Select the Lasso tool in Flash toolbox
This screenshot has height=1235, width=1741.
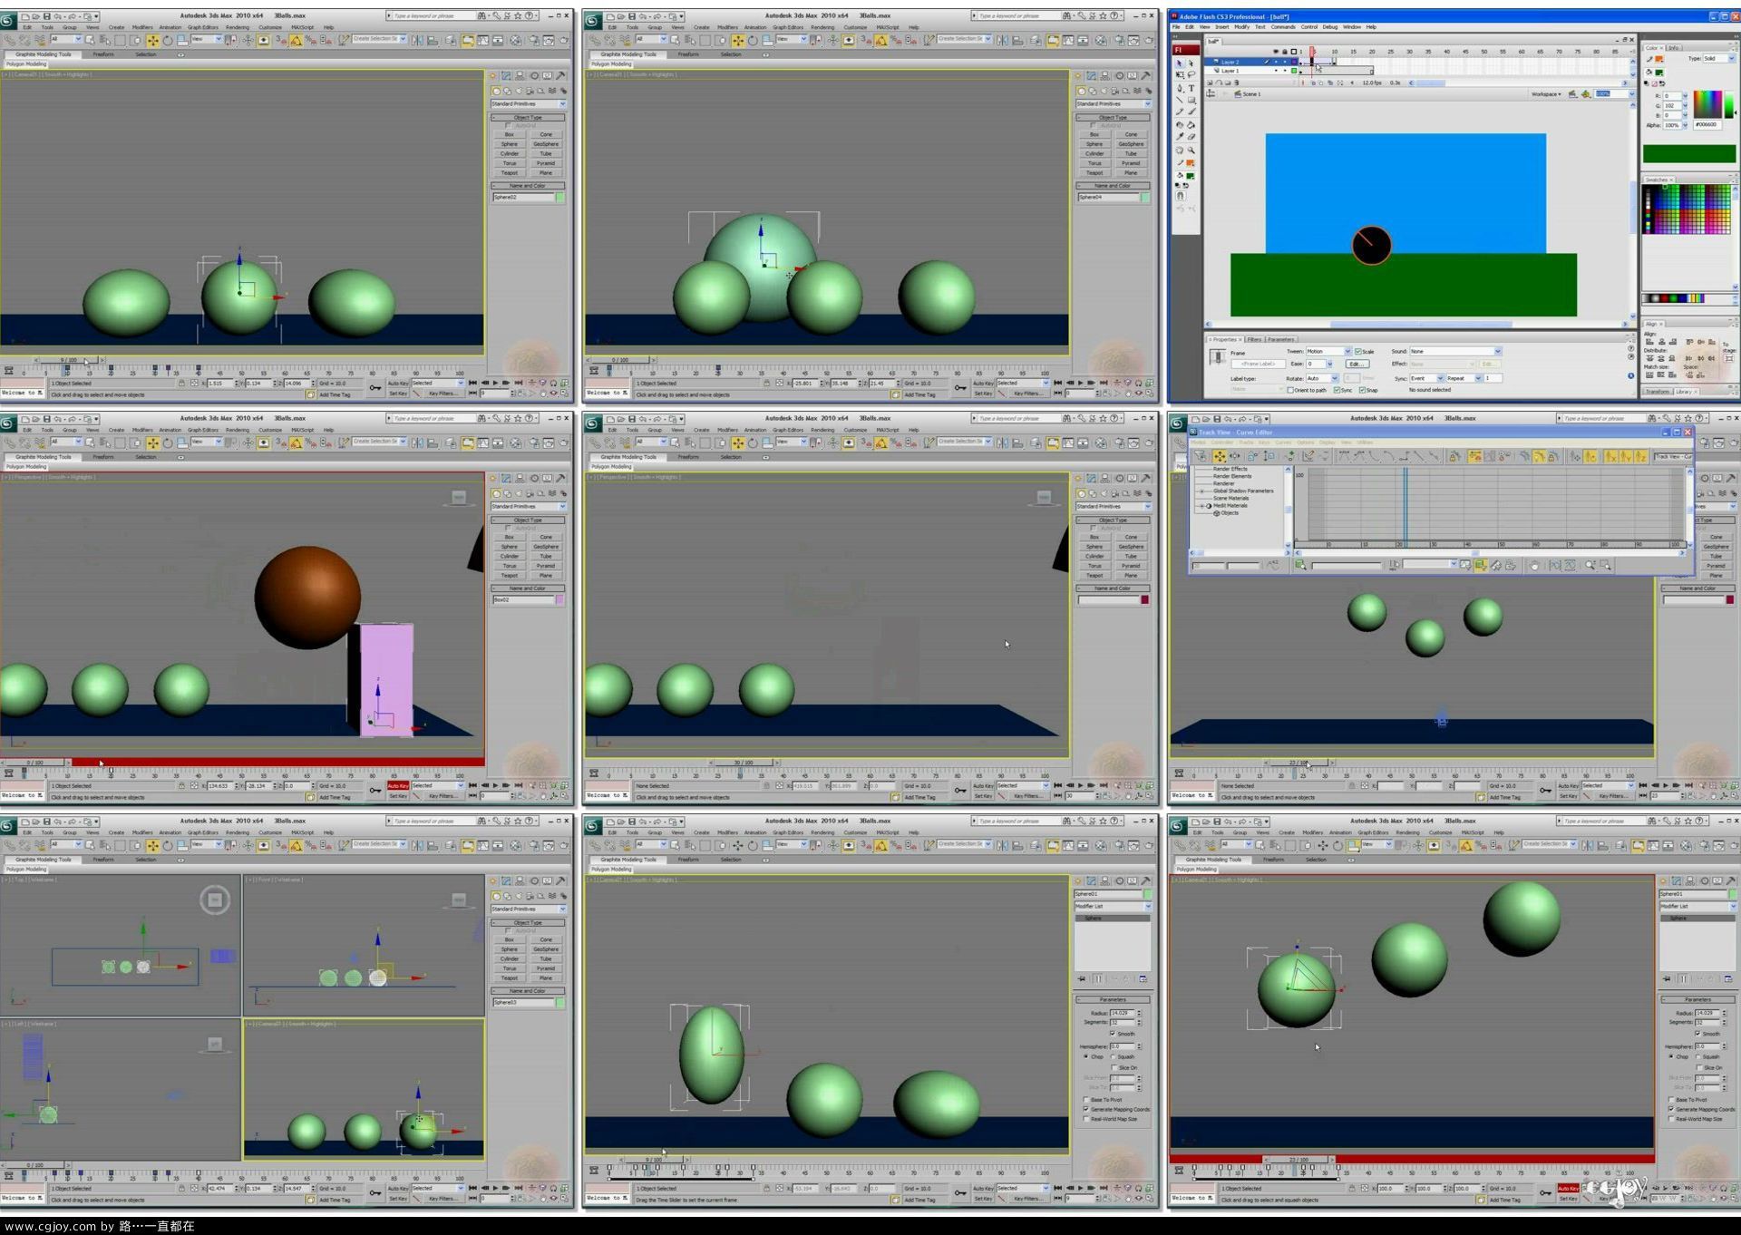coord(1191,74)
